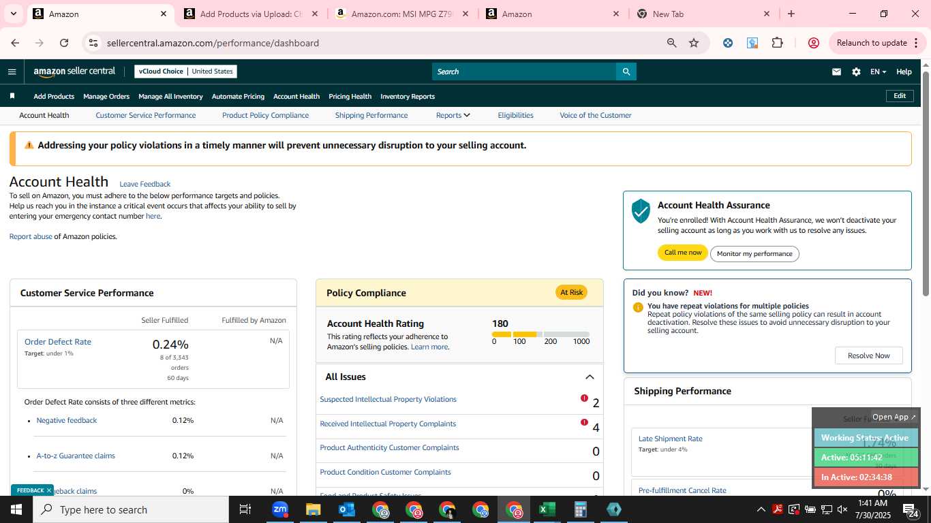This screenshot has width=931, height=523.
Task: Open Calculator from the taskbar
Action: tap(581, 509)
